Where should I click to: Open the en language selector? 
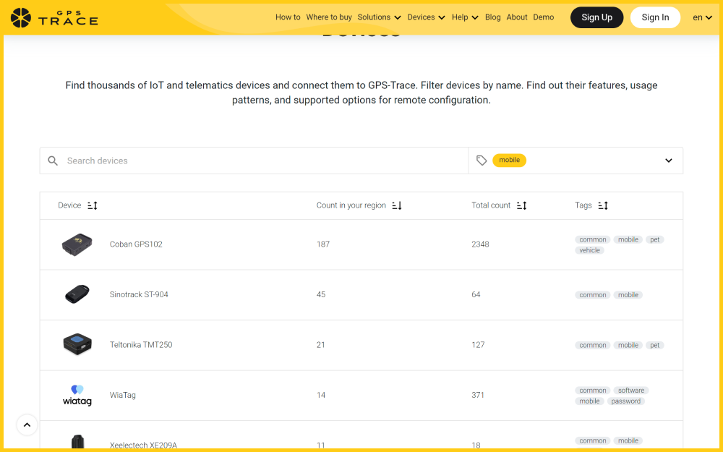click(x=702, y=17)
